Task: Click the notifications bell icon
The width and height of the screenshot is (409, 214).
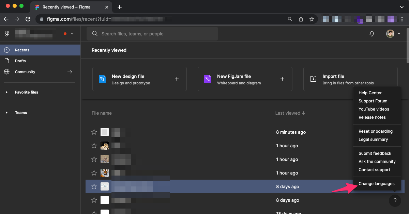Action: [372, 34]
